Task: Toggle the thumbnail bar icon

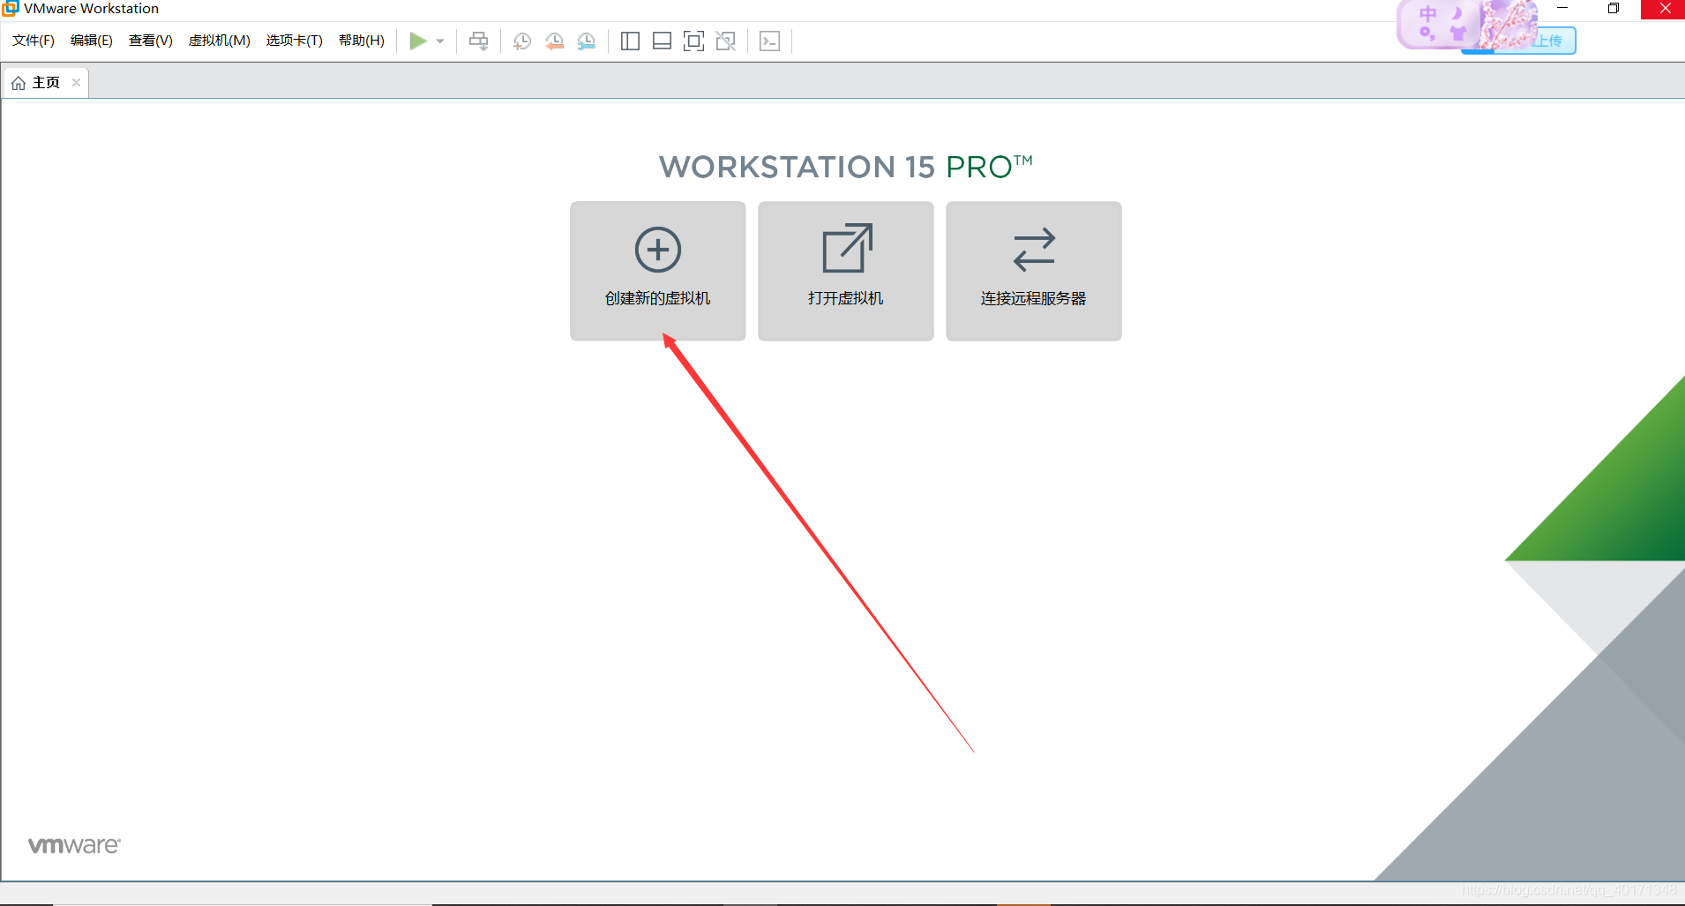Action: pyautogui.click(x=662, y=41)
